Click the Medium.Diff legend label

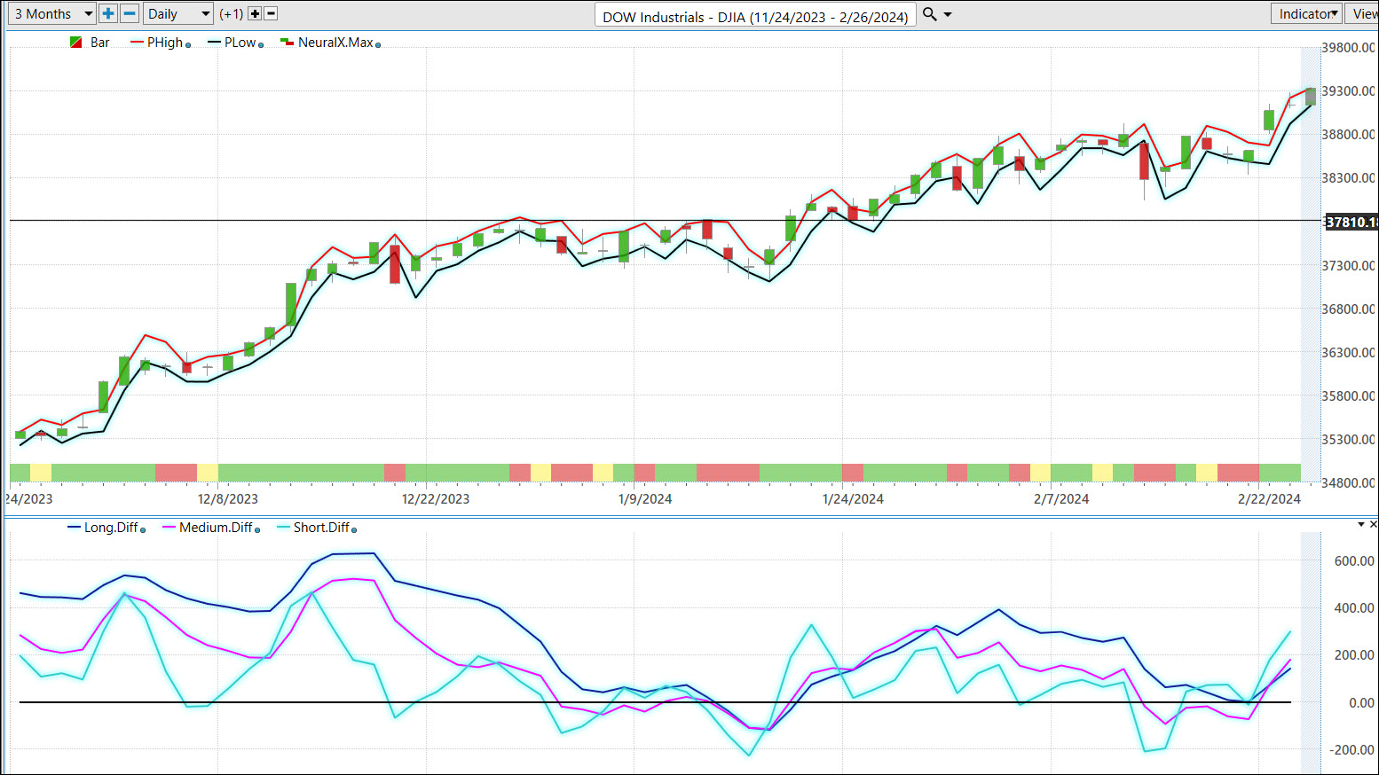coord(216,528)
